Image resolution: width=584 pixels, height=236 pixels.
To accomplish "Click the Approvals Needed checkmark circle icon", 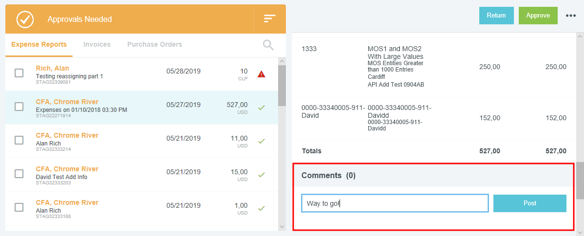I will (25, 19).
